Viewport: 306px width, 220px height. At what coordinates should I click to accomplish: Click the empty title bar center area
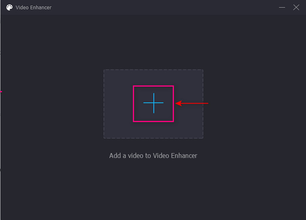coord(153,7)
